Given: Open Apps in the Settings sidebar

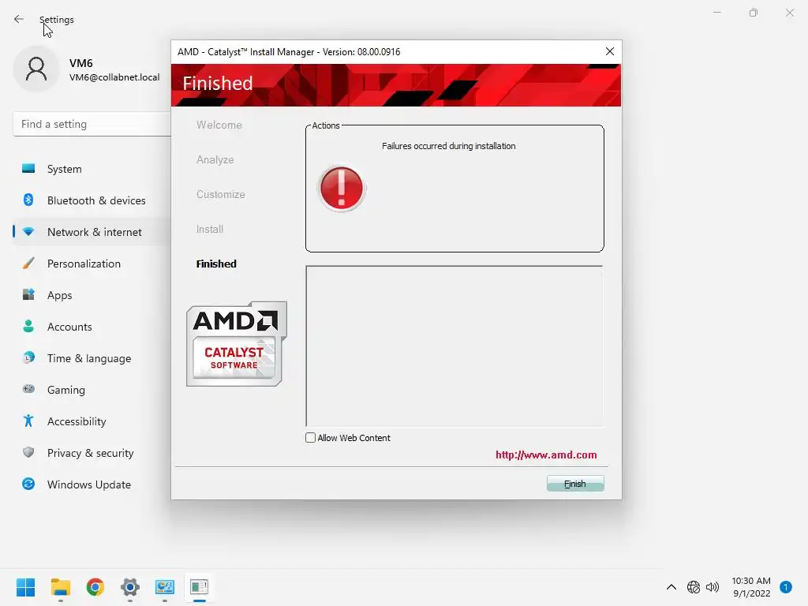Looking at the screenshot, I should click(92, 295).
